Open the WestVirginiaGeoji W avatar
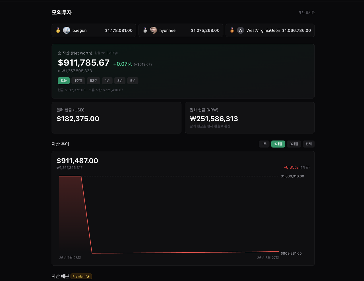 (x=241, y=30)
